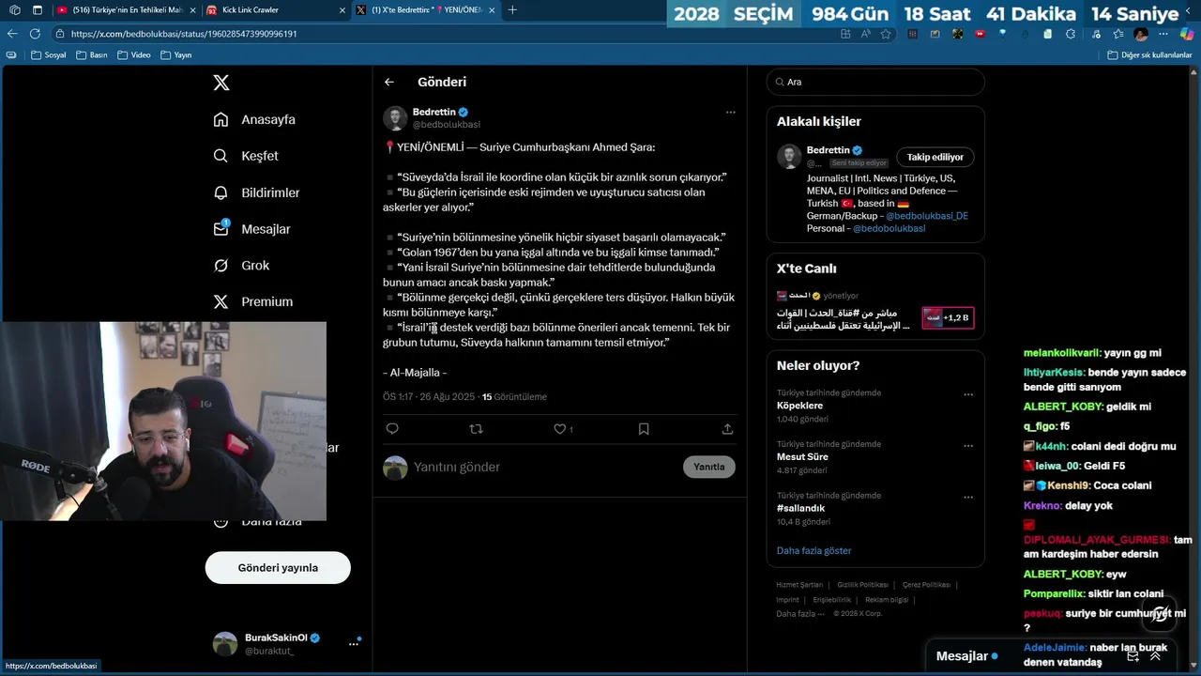This screenshot has width=1201, height=676.
Task: Click the address bar URL
Action: coord(184,34)
